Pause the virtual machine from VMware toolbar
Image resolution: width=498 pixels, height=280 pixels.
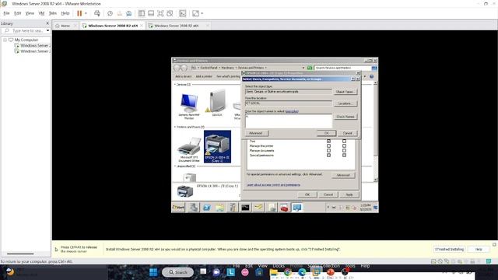click(x=79, y=13)
